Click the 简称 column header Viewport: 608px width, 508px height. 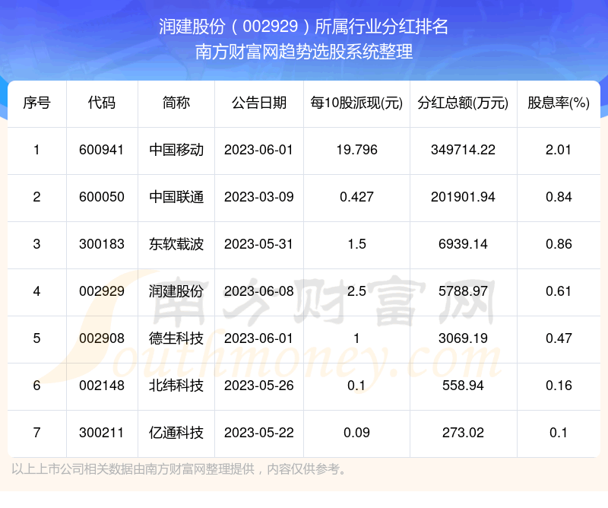click(176, 103)
